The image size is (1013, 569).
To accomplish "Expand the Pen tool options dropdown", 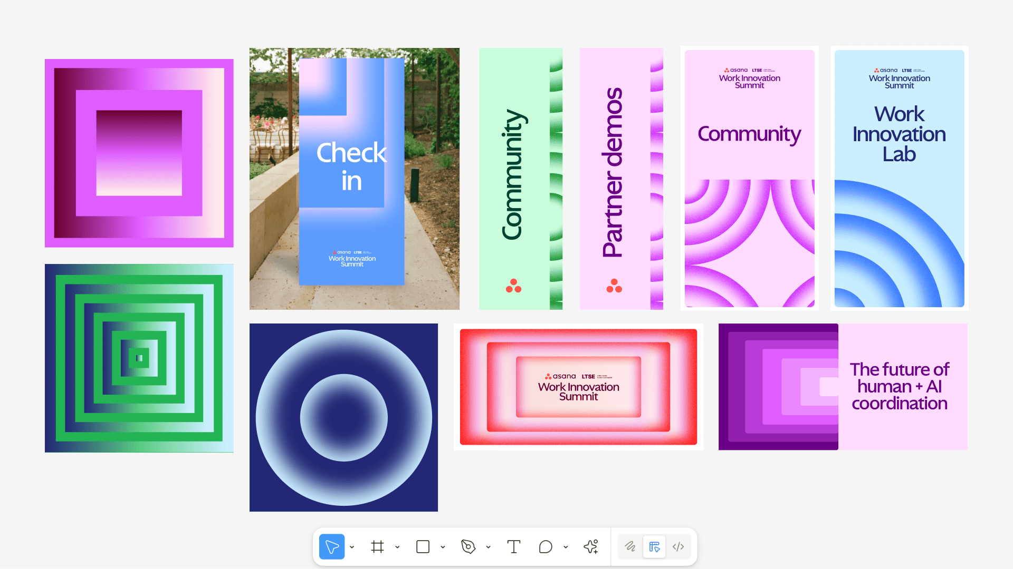I will click(488, 547).
